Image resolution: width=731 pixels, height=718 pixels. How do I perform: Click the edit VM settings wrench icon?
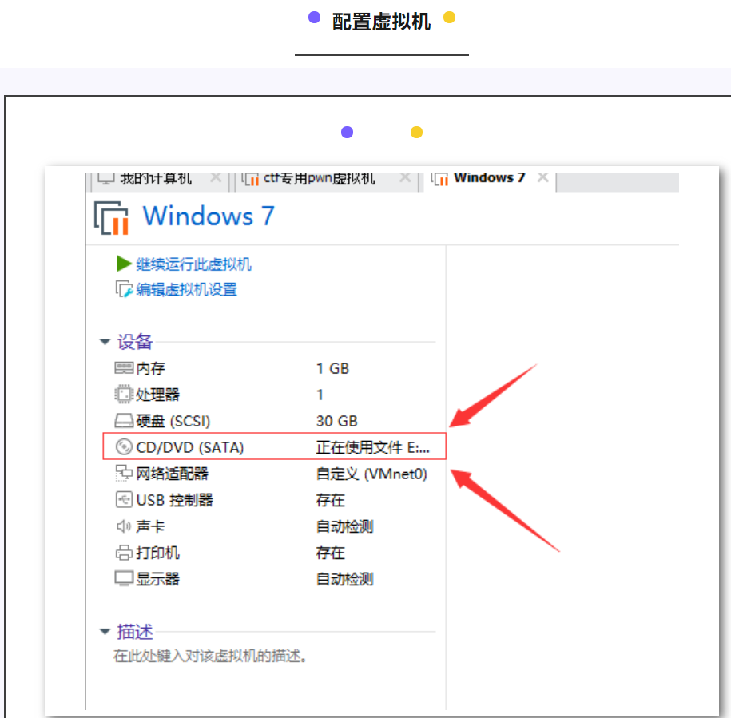(124, 289)
